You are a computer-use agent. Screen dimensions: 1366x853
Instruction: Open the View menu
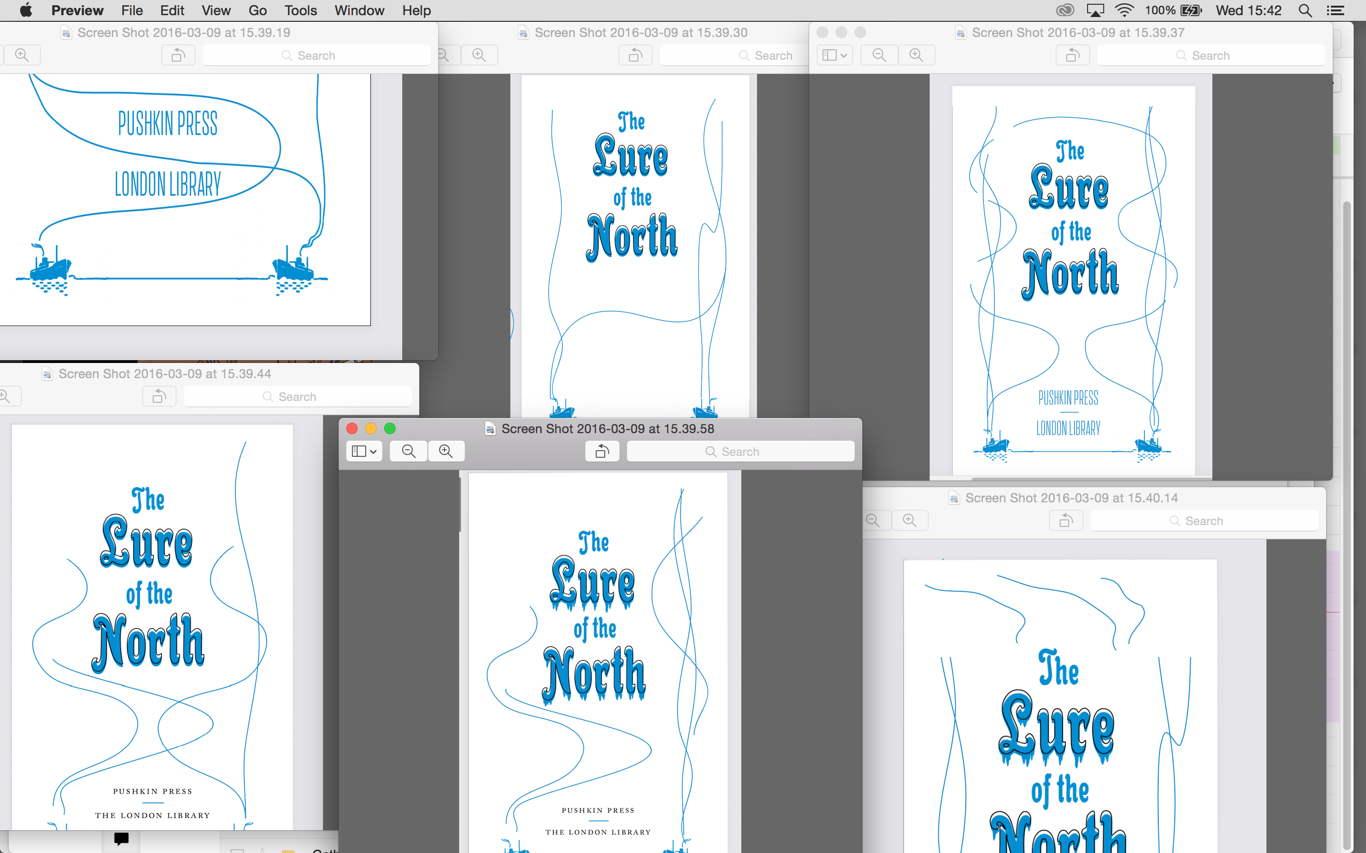pyautogui.click(x=216, y=10)
